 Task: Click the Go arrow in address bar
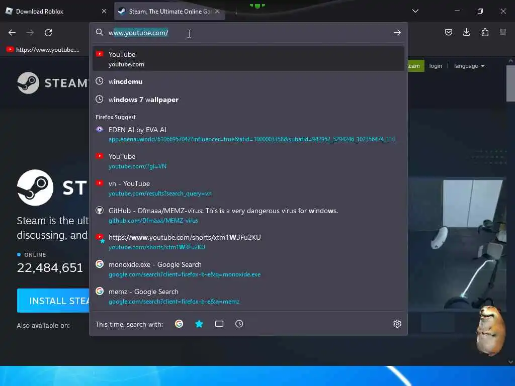[397, 33]
